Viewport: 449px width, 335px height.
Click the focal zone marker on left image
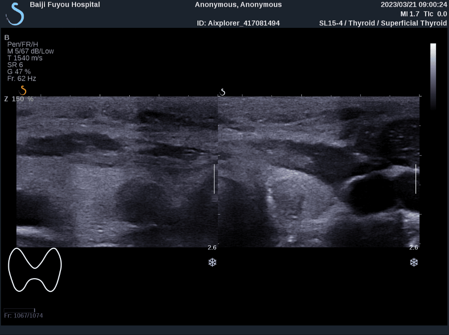[x=215, y=179]
